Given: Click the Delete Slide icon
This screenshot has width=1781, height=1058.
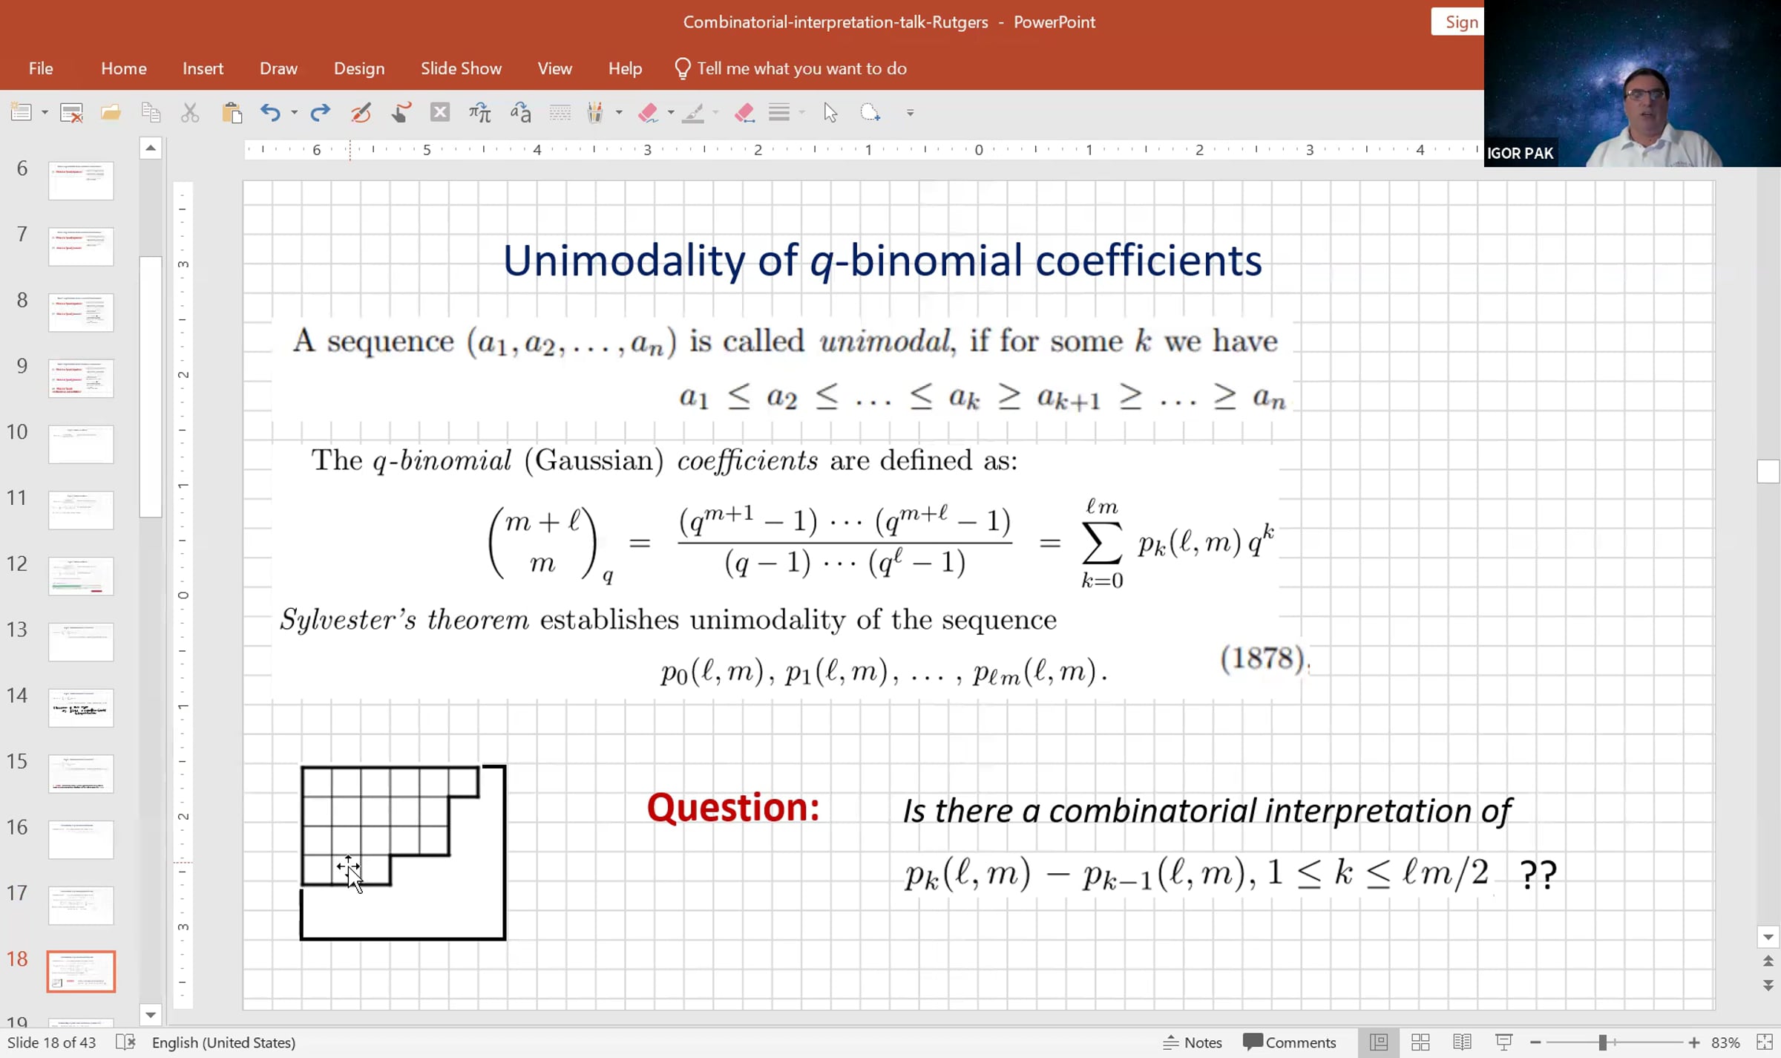Looking at the screenshot, I should point(72,113).
